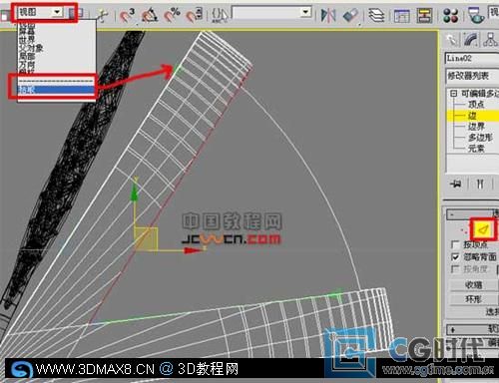Select 顶点 sub-object level in stack
This screenshot has height=383, width=499.
click(x=476, y=105)
